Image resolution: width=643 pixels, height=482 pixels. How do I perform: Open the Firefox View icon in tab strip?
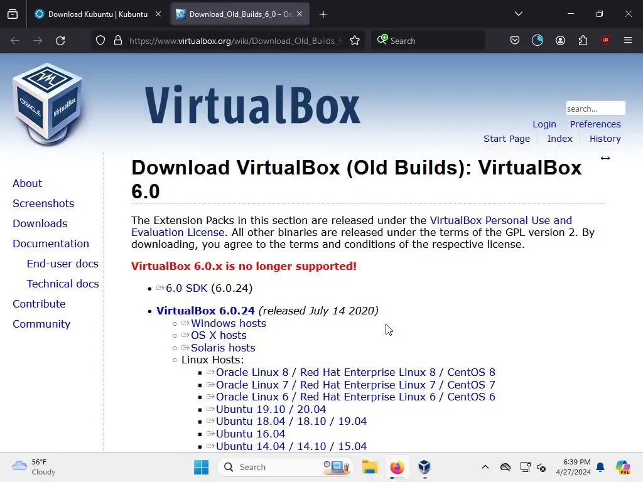[13, 14]
